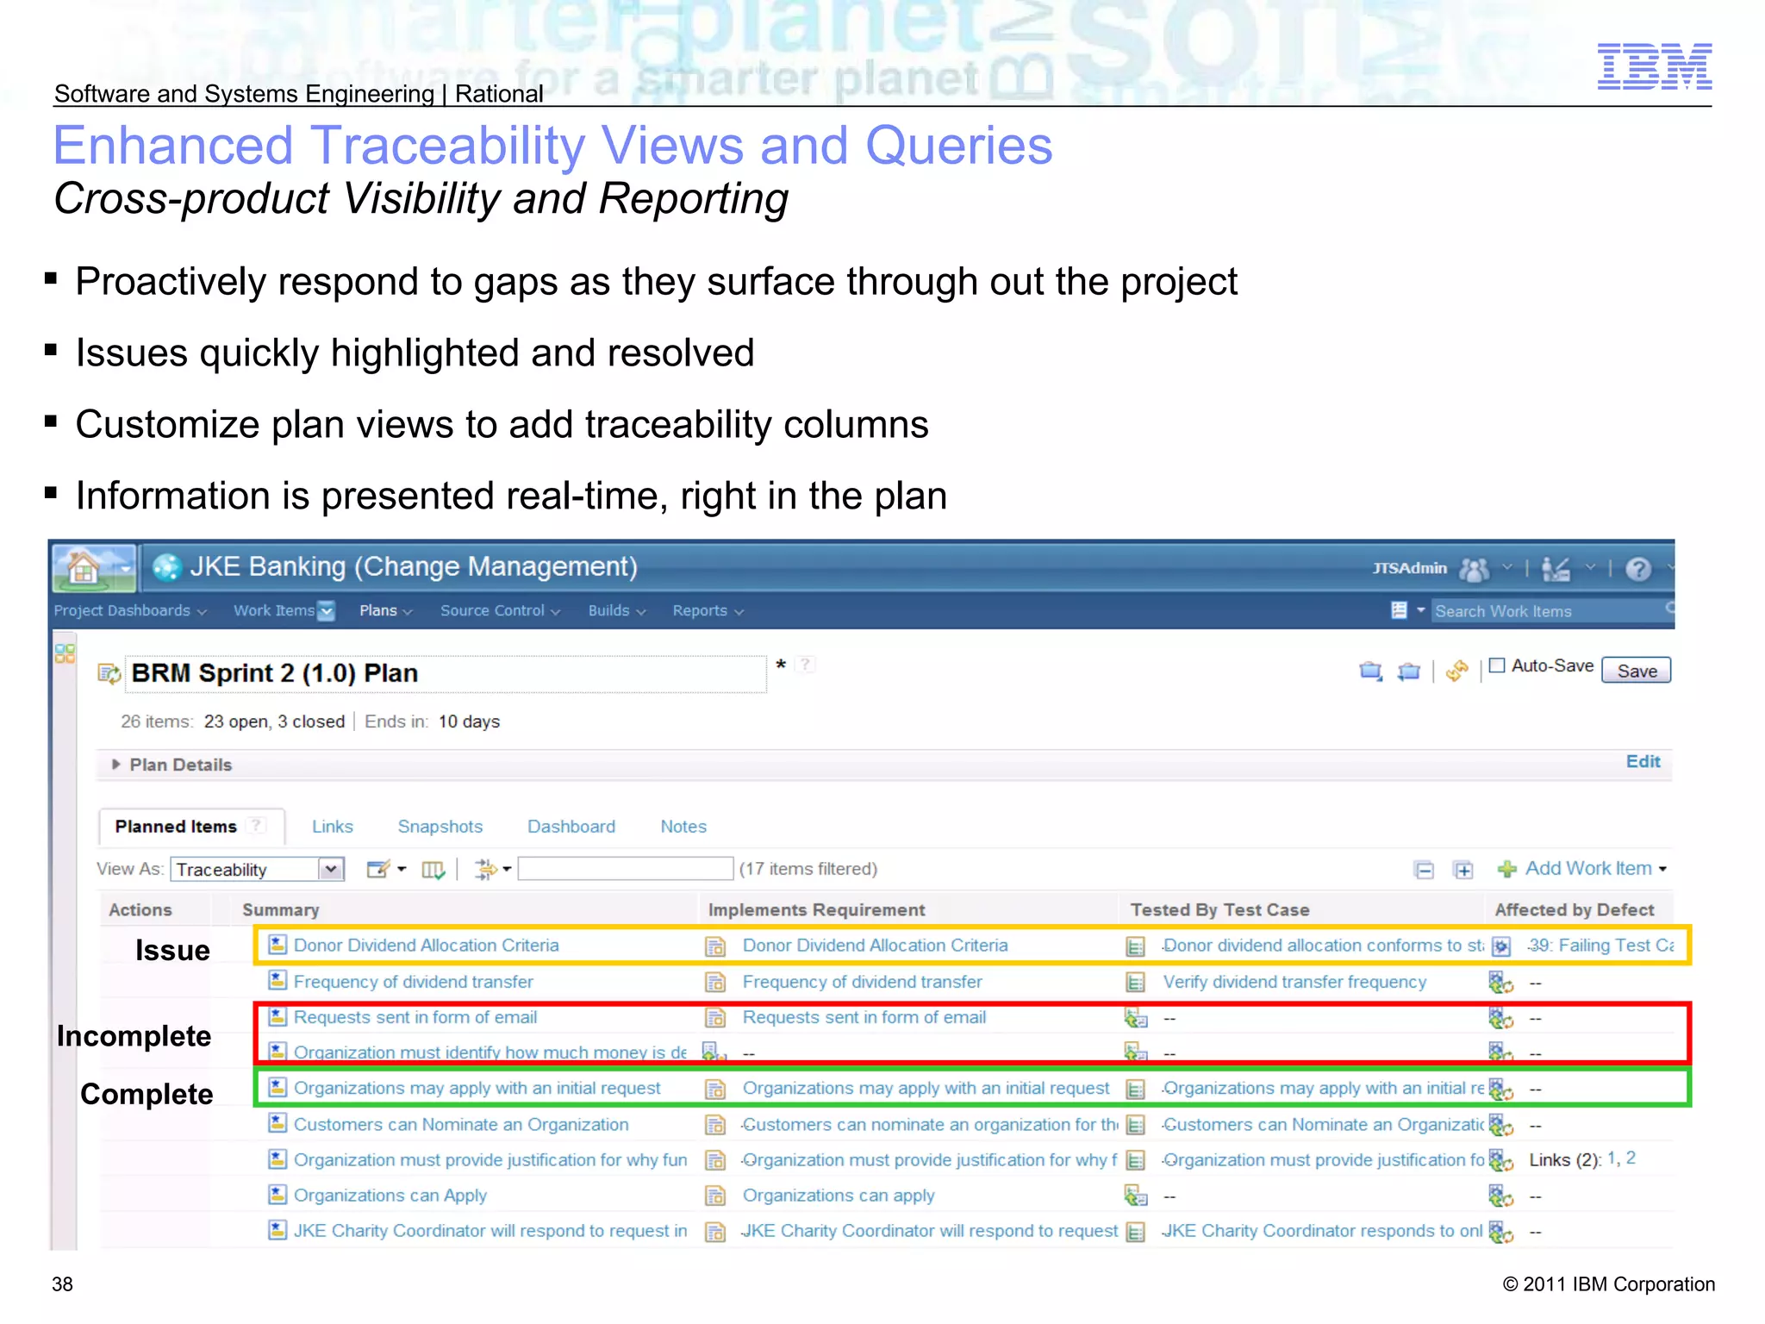This screenshot has height=1324, width=1765.
Task: Click the plan snapshot icon beside refresh
Action: [x=1409, y=671]
